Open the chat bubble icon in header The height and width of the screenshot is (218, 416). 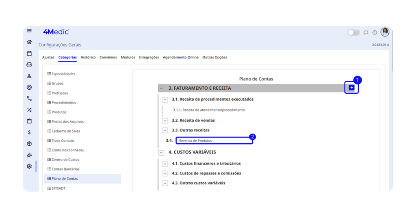pos(366,32)
